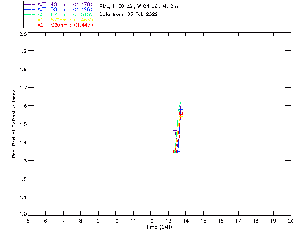The height and width of the screenshot is (239, 299).
Task: Click the AOT 400nm legend entry
Action: point(59,4)
